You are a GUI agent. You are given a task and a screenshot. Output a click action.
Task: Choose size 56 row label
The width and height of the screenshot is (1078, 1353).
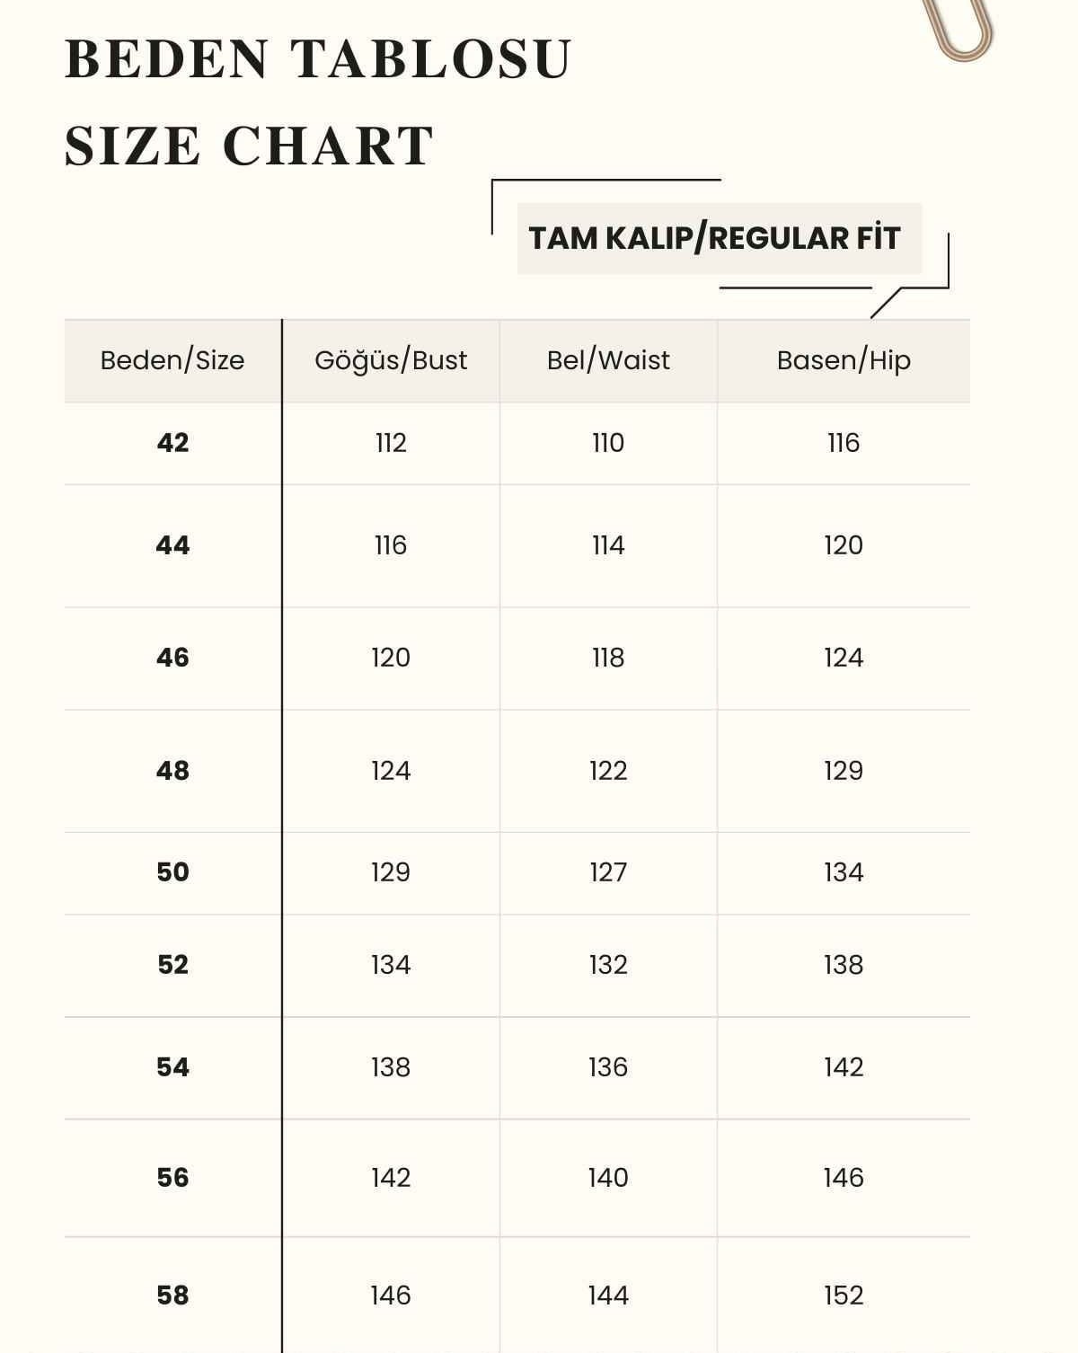pyautogui.click(x=172, y=1178)
